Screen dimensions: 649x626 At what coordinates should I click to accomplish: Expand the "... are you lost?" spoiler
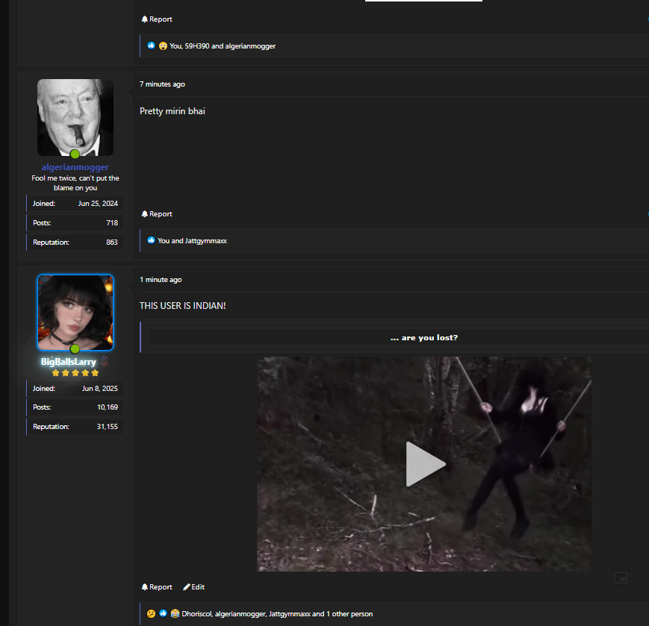(423, 338)
